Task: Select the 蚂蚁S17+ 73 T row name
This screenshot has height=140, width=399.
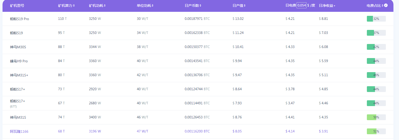Action: [17, 89]
